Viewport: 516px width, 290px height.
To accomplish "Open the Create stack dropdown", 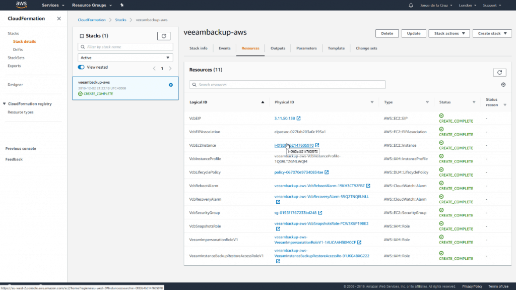I will pos(492,33).
